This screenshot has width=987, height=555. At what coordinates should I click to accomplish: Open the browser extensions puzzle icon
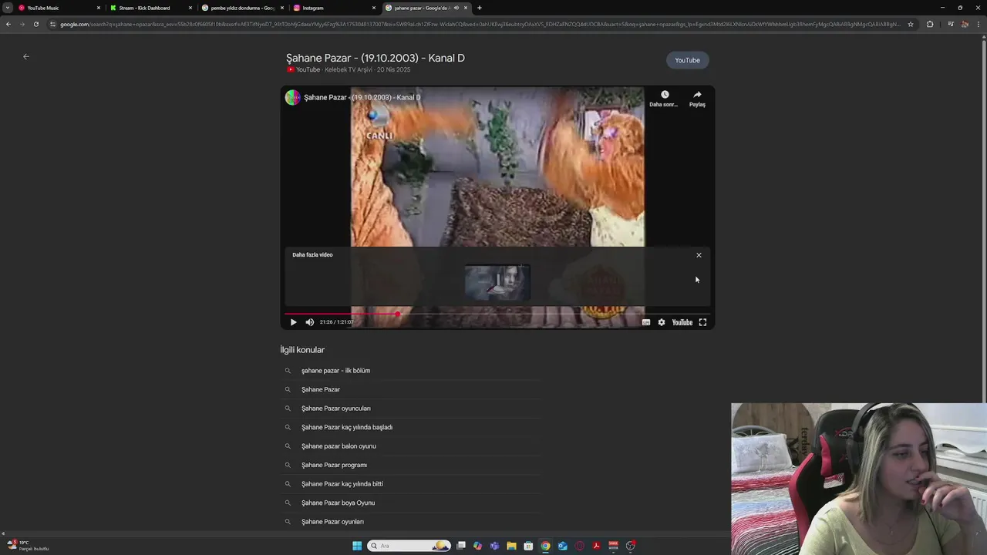point(930,24)
